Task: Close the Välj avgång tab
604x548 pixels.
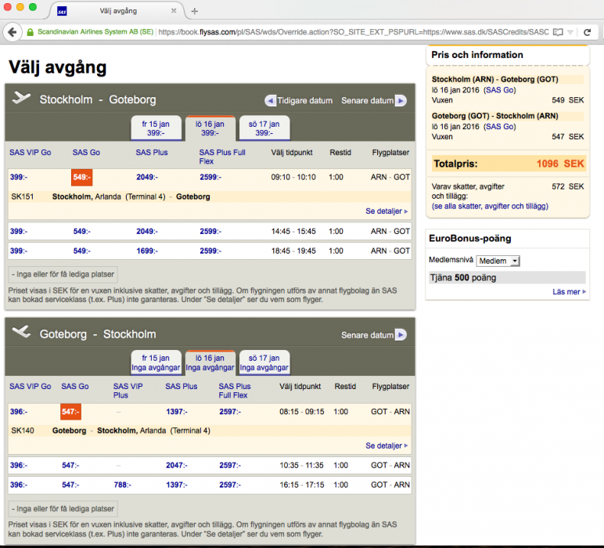Action: pyautogui.click(x=174, y=11)
